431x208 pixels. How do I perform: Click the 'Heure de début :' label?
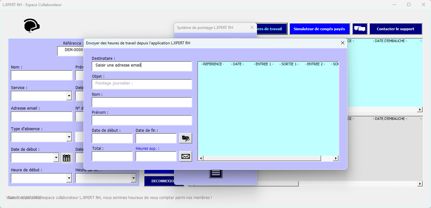point(26,170)
